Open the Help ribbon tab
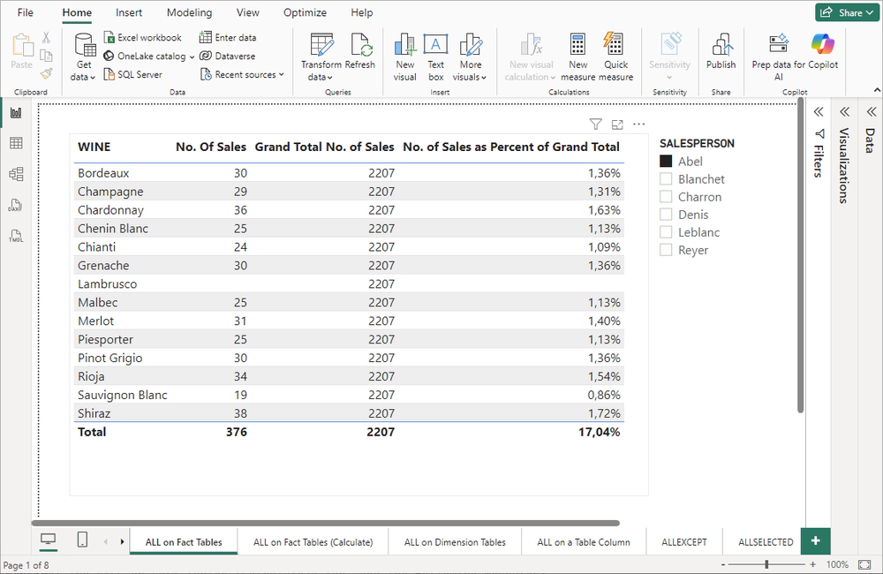 coord(361,12)
